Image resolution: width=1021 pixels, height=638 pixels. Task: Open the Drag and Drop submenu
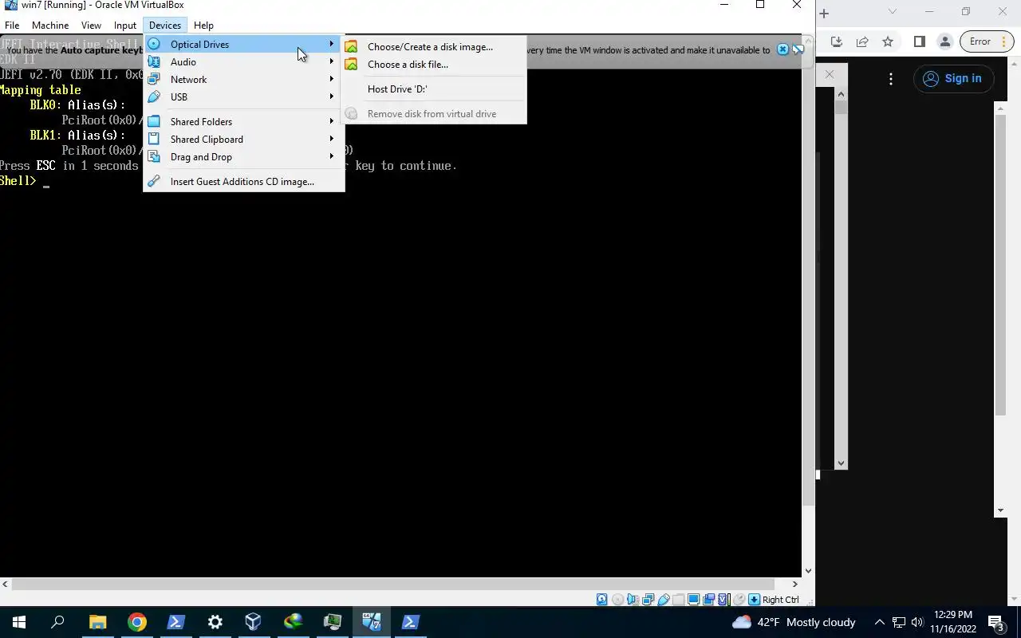click(244, 156)
